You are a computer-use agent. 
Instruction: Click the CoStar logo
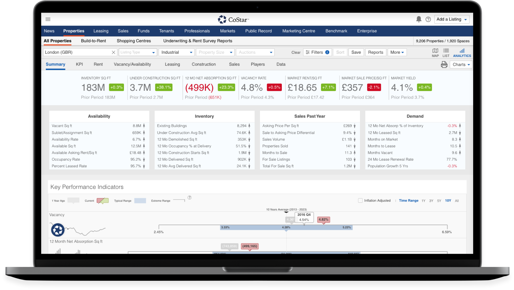(x=233, y=19)
